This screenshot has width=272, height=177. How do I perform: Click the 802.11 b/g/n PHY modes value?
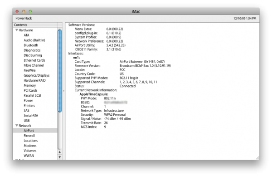[x=129, y=78]
